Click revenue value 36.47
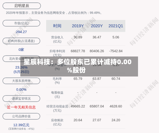This screenshot has width=159, height=133. [97, 37]
